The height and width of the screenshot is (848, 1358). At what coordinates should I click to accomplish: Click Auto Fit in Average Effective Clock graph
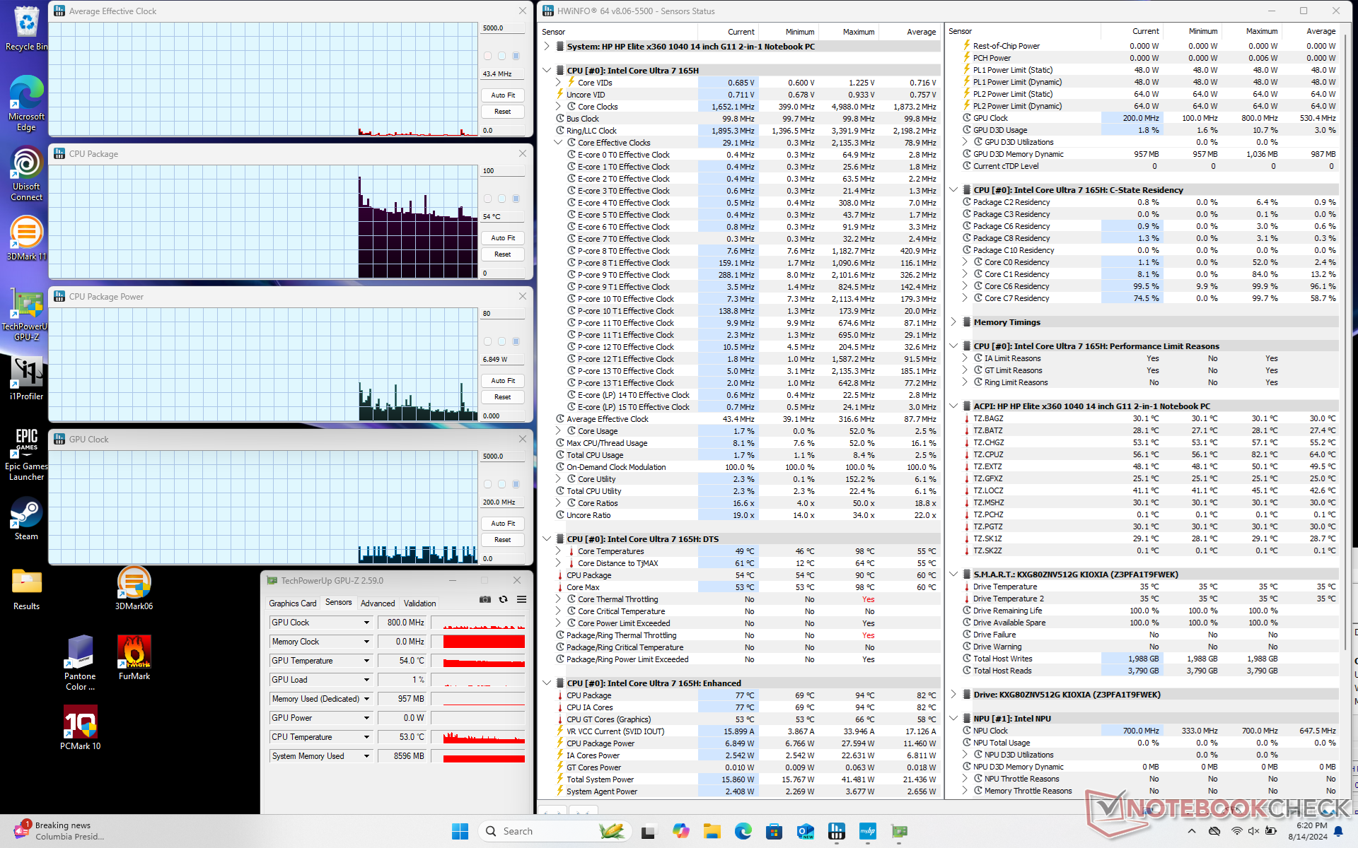[503, 95]
